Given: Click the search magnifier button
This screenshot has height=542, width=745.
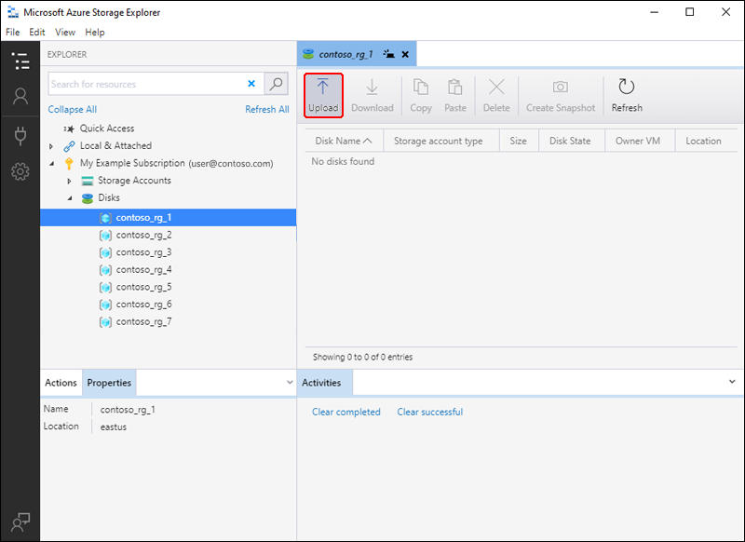Looking at the screenshot, I should pyautogui.click(x=276, y=84).
